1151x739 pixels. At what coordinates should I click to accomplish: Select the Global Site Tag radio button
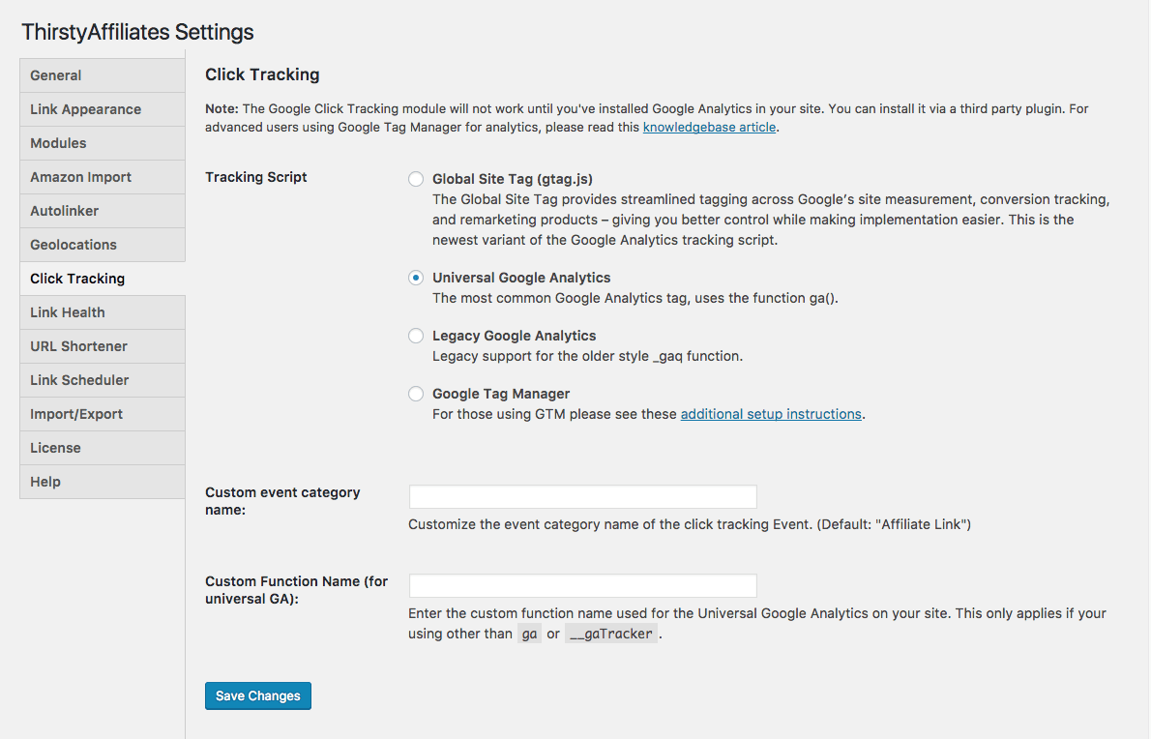click(416, 179)
